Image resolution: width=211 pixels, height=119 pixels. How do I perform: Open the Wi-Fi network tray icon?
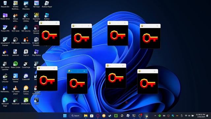point(186,116)
